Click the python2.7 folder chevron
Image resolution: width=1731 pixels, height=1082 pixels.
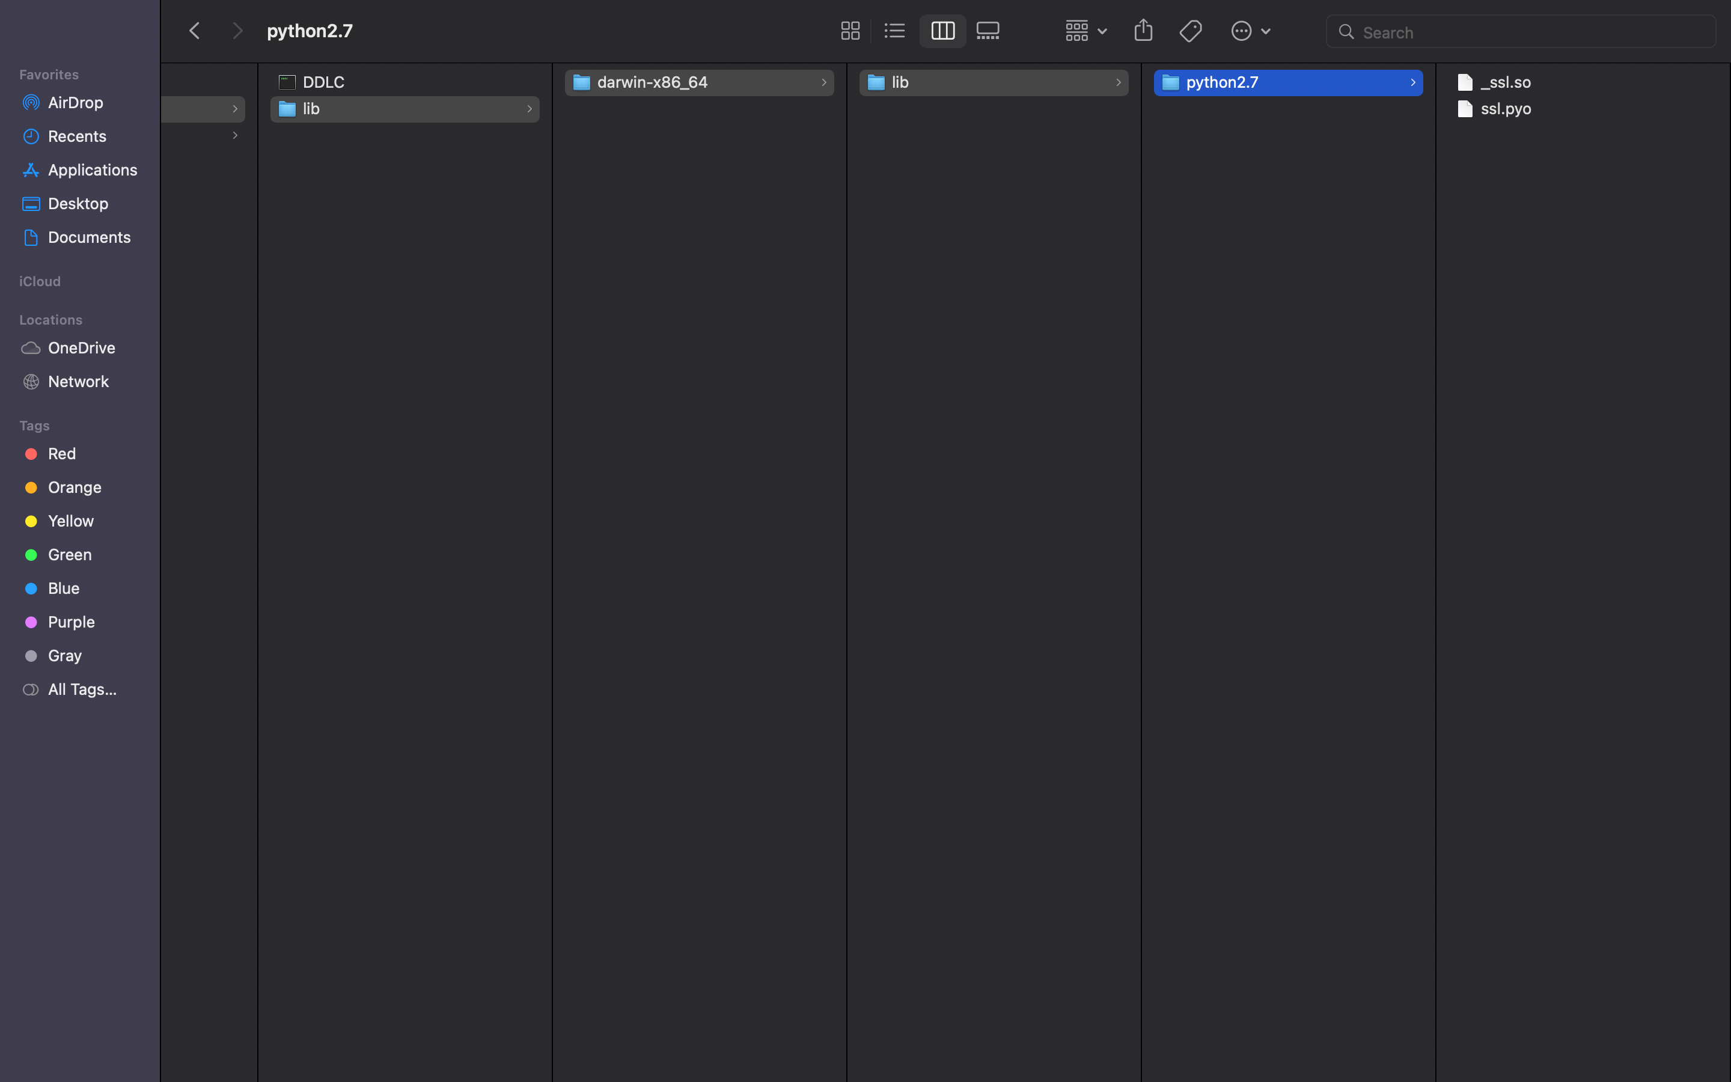pyautogui.click(x=1412, y=82)
